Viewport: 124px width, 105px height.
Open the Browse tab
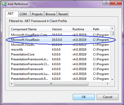(50, 14)
